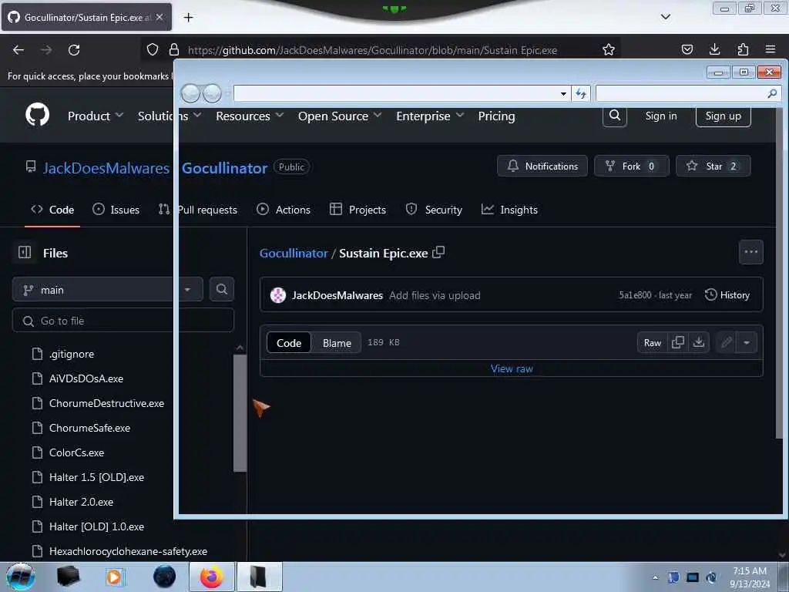Open AiVDsDOsA.exe in file list
This screenshot has height=592, width=789.
click(x=86, y=378)
